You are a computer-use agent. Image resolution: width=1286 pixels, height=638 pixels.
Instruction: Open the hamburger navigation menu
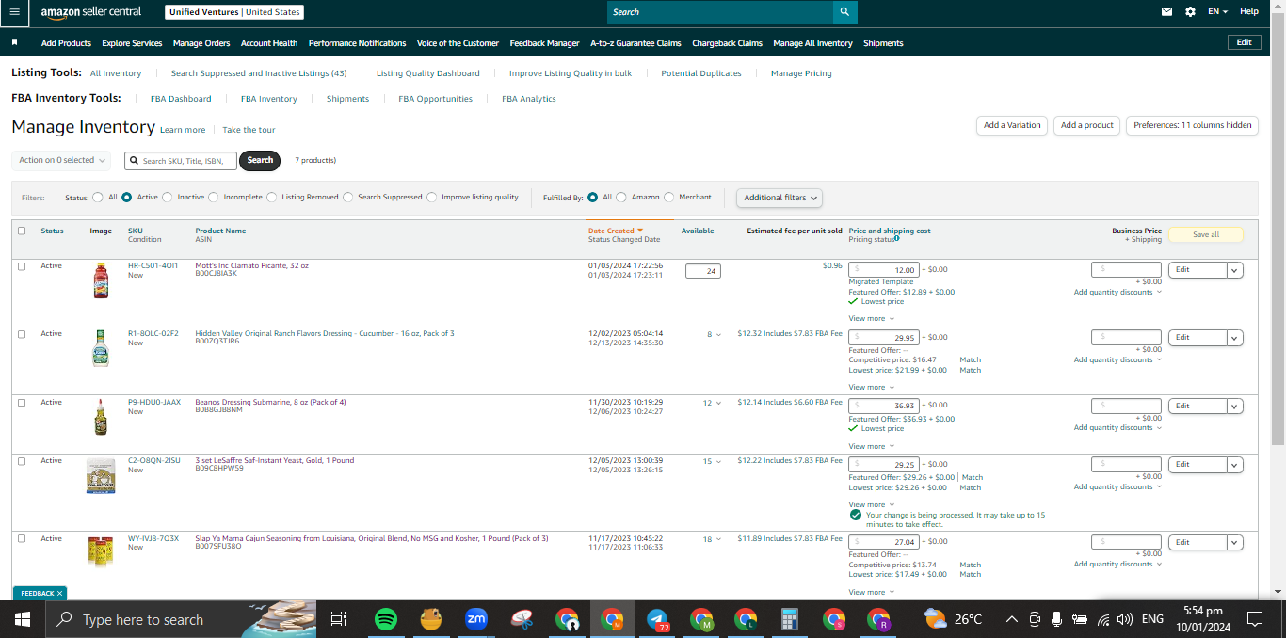pyautogui.click(x=14, y=12)
